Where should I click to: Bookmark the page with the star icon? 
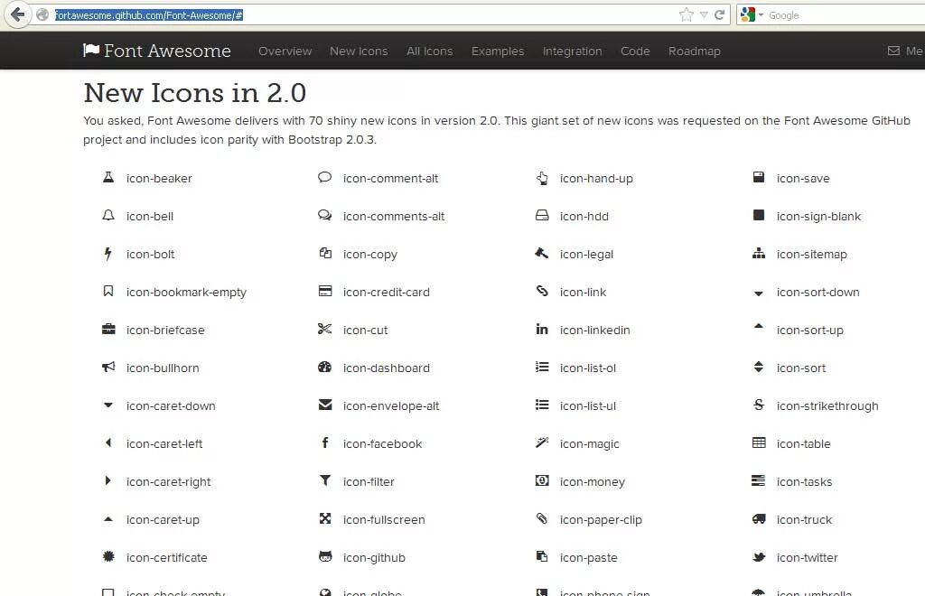click(x=687, y=14)
